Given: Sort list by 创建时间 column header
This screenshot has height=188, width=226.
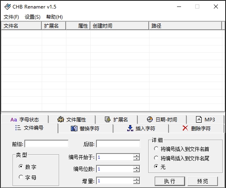Looking at the screenshot, I should 119,26.
